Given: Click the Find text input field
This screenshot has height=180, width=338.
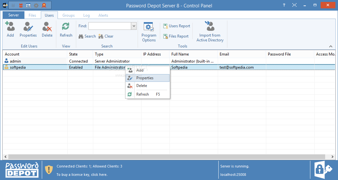Looking at the screenshot, I should [x=110, y=26].
